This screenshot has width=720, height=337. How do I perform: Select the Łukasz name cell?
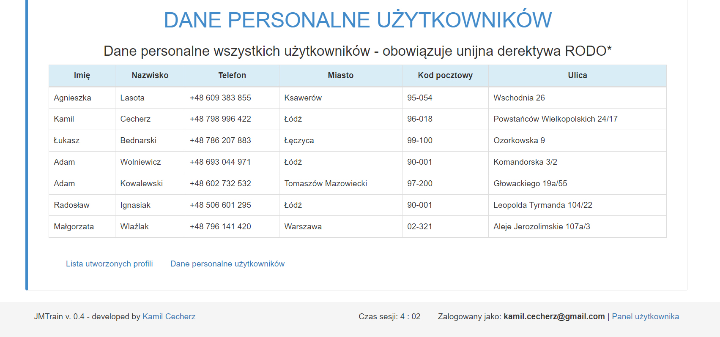coord(82,141)
